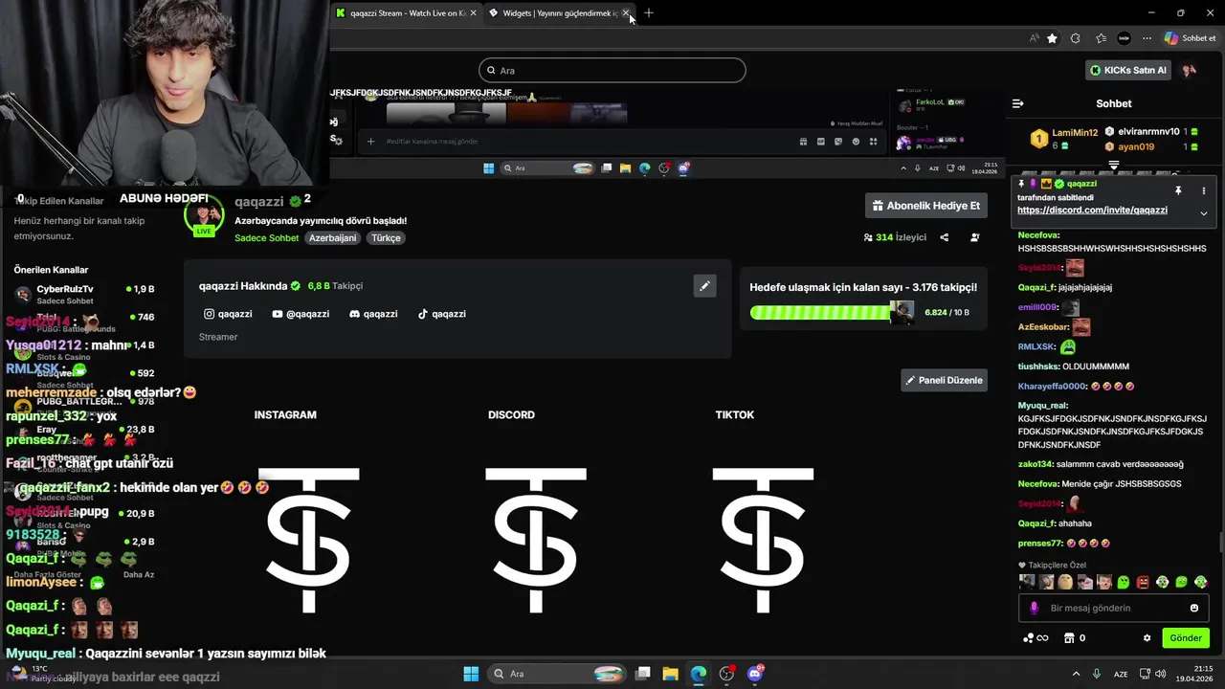Open the browser favorites list icon
The width and height of the screenshot is (1225, 689).
[1101, 38]
